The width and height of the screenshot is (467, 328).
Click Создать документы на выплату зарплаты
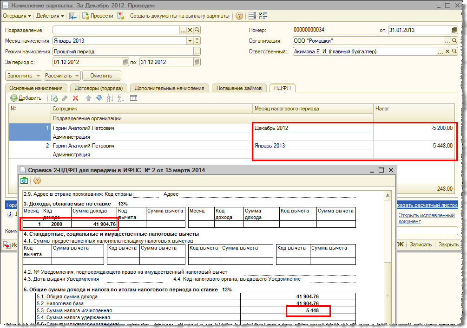179,16
